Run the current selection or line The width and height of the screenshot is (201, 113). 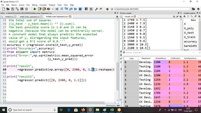coord(49,9)
